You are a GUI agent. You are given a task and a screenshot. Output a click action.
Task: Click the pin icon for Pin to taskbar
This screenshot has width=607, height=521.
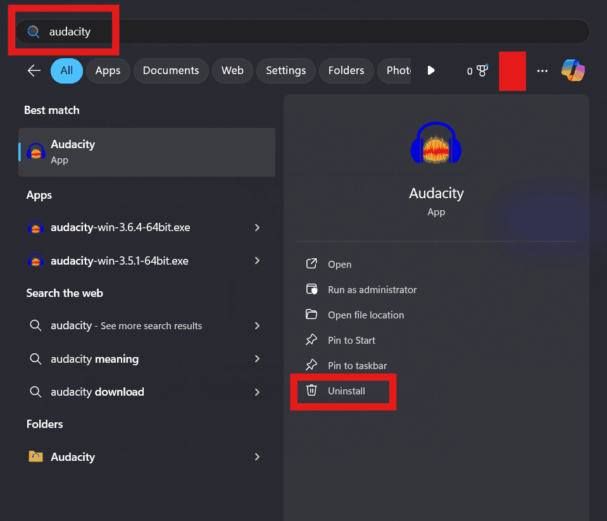point(311,365)
